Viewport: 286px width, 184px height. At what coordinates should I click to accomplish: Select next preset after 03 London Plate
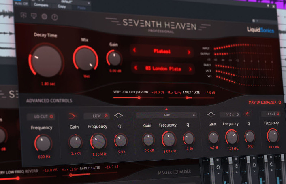coord(190,69)
